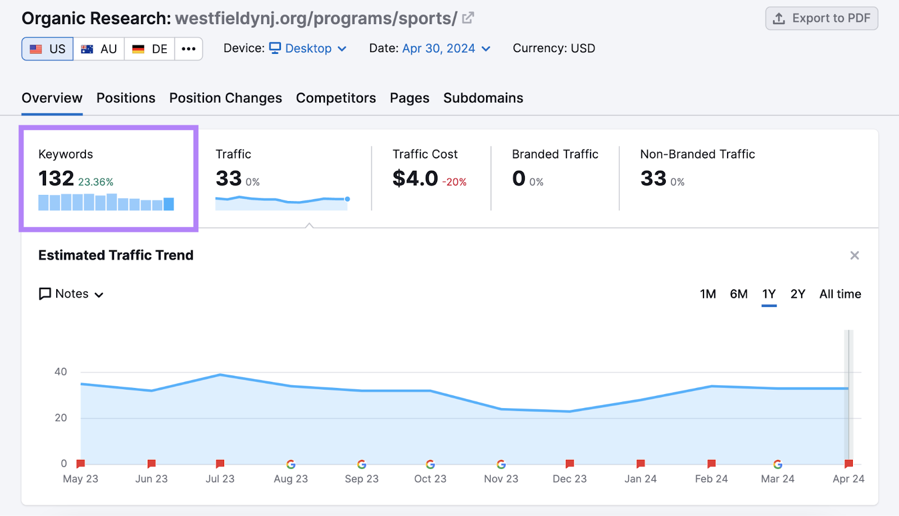The image size is (899, 516).
Task: Select the US flag country filter
Action: pos(47,48)
